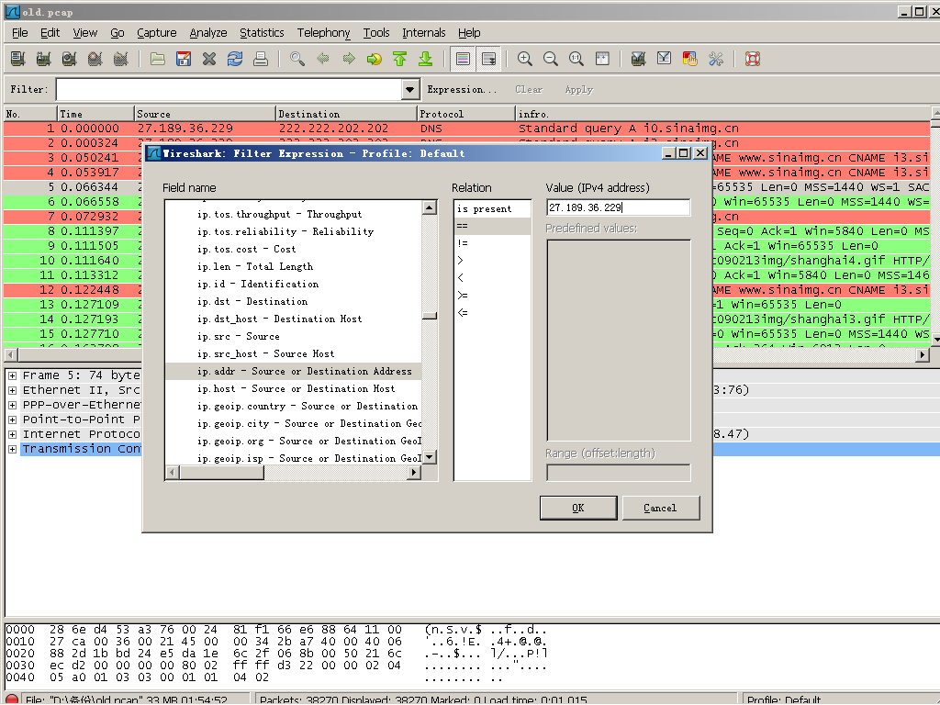This screenshot has height=705, width=940.
Task: Zoom in on packet list text
Action: click(525, 59)
